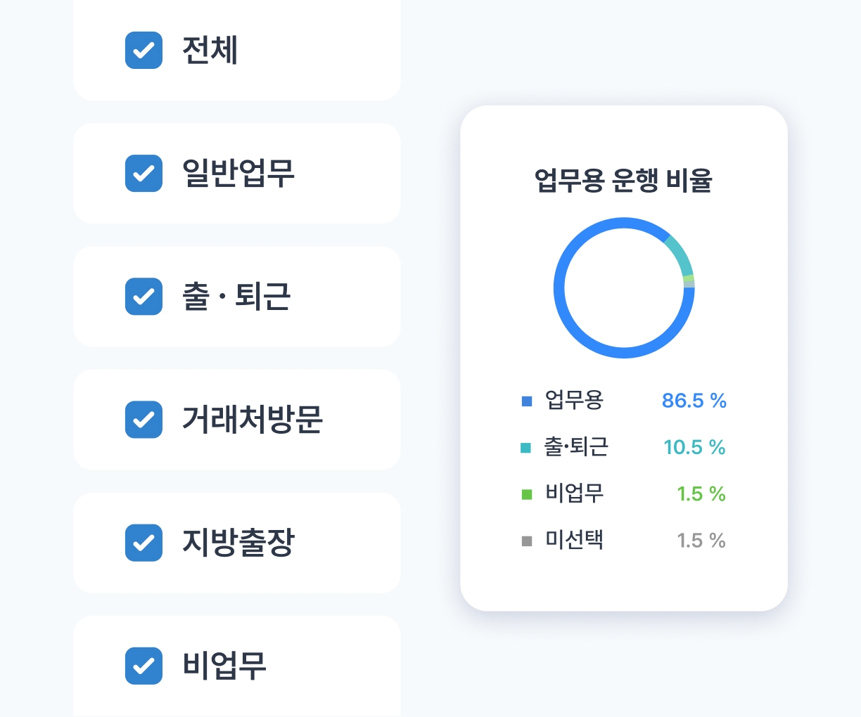Image resolution: width=861 pixels, height=717 pixels.
Task: Click the 86.5 % value
Action: click(x=694, y=401)
